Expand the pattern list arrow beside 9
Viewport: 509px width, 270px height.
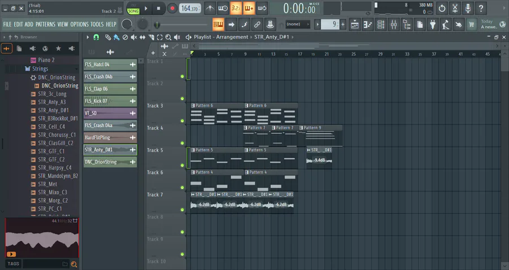pos(317,24)
